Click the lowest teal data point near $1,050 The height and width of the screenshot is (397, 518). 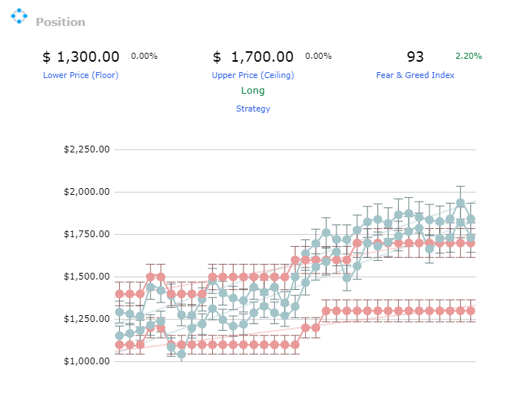[x=182, y=354]
